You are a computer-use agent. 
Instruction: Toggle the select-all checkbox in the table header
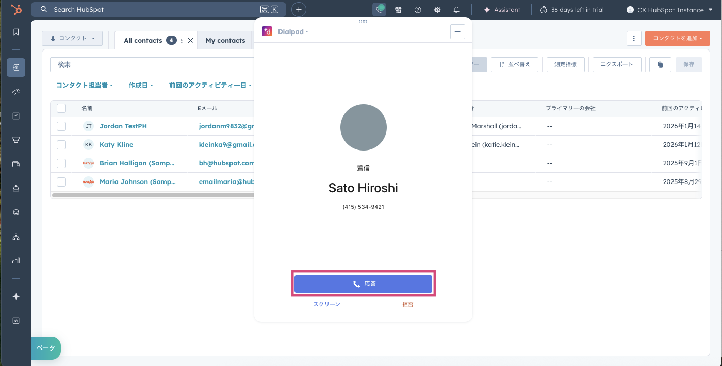[61, 108]
